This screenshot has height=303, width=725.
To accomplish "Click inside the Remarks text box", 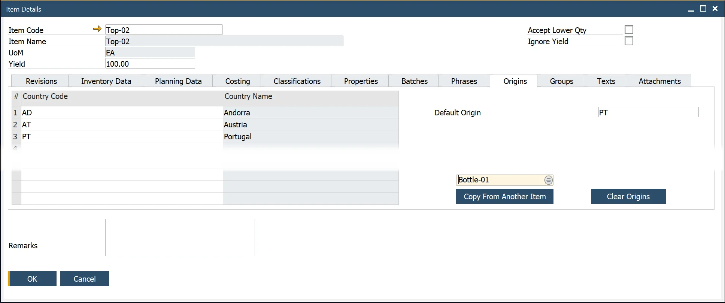I will (x=180, y=237).
